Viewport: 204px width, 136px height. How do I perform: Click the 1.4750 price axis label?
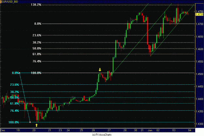pyautogui.click(x=199, y=11)
